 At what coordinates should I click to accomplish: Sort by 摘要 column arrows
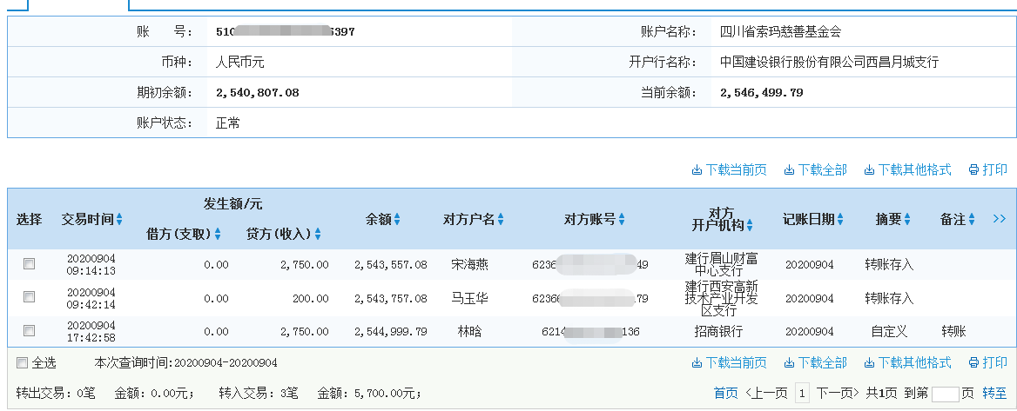pos(907,220)
